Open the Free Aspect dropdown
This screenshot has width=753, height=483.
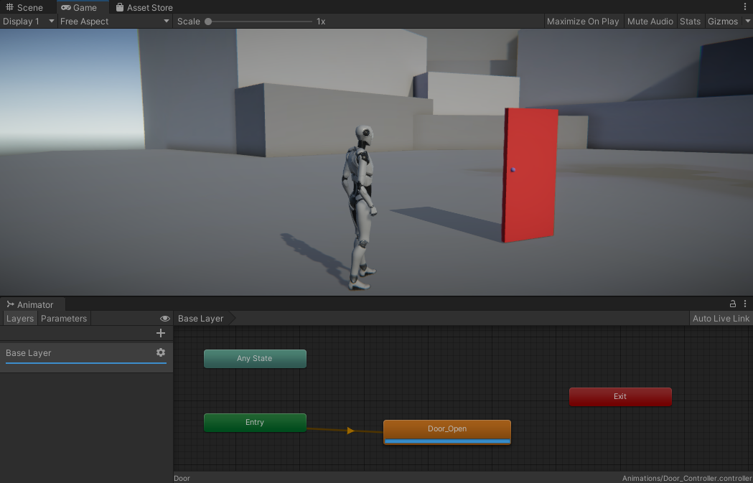(x=114, y=22)
